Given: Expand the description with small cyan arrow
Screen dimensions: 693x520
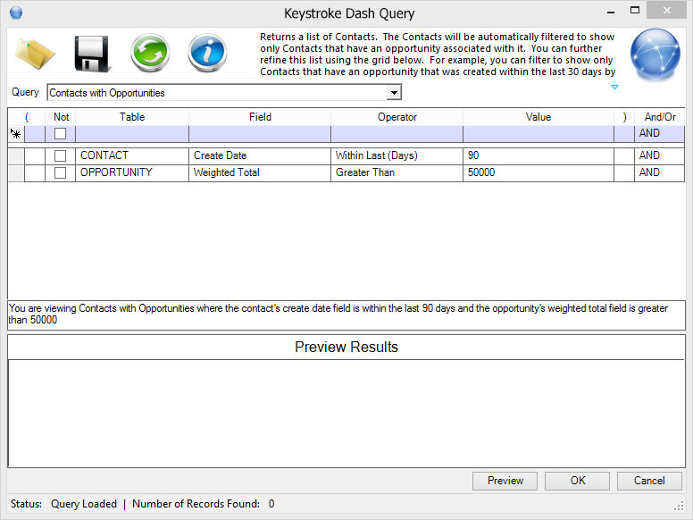Looking at the screenshot, I should pos(614,87).
